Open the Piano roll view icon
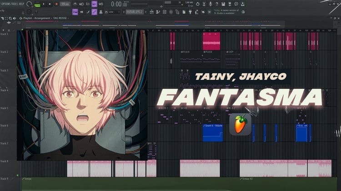The width and height of the screenshot is (341, 191). click(158, 12)
